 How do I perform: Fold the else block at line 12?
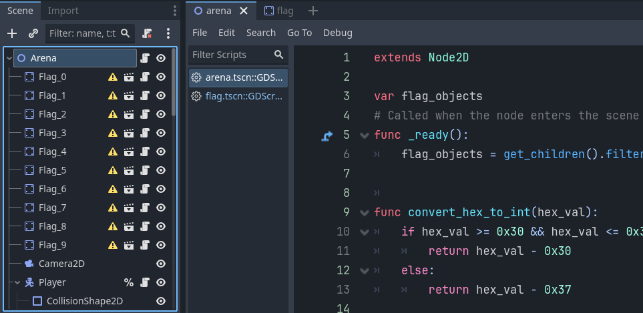point(365,270)
